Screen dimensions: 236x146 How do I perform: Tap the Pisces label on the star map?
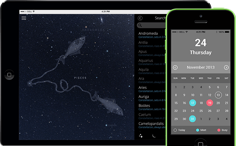click(80, 78)
